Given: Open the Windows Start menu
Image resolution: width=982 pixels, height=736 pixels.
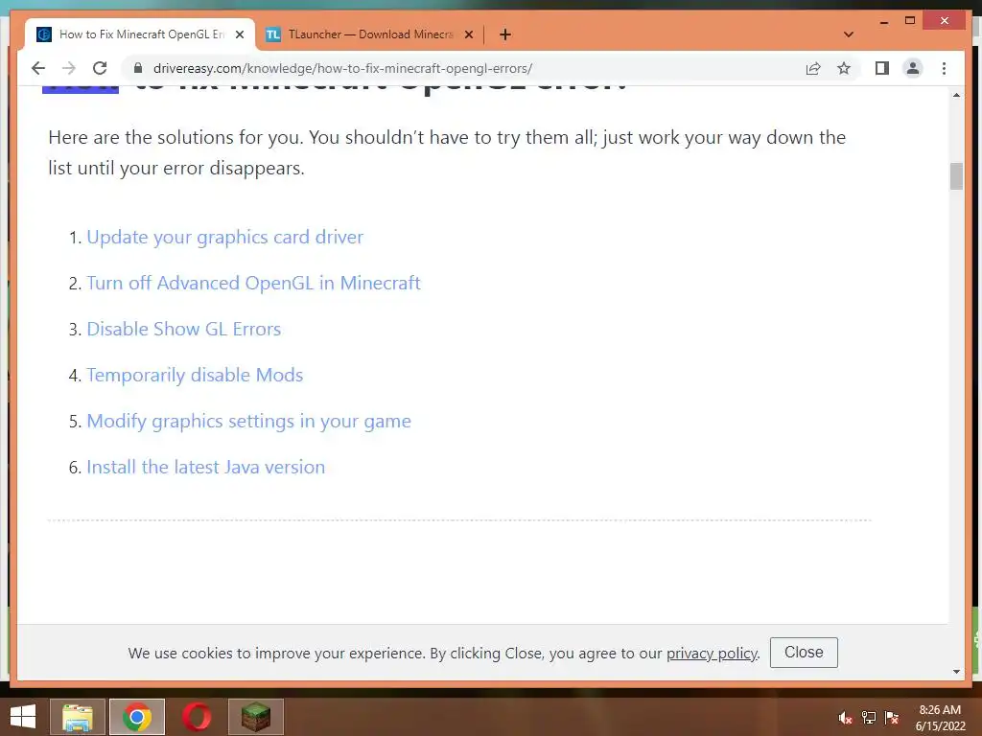Looking at the screenshot, I should [23, 717].
